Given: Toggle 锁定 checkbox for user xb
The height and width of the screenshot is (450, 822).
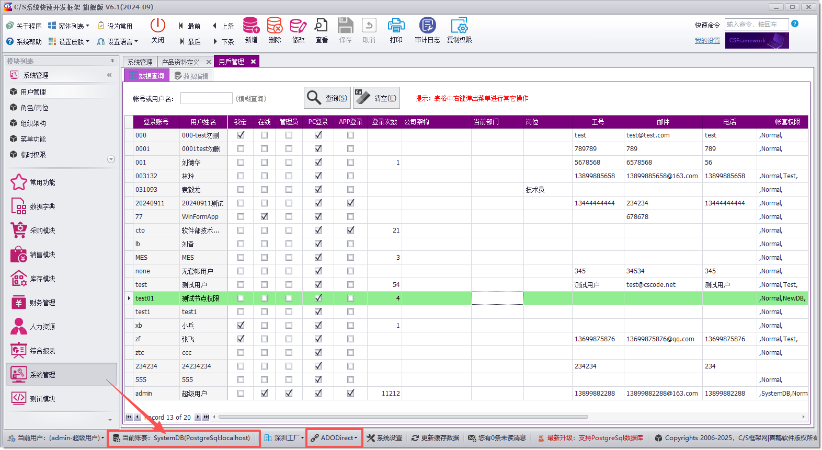Looking at the screenshot, I should tap(241, 325).
